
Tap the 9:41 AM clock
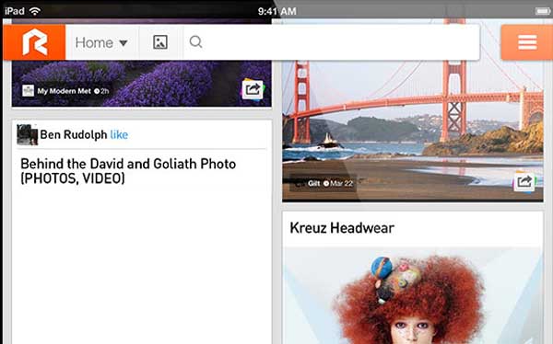pos(276,12)
